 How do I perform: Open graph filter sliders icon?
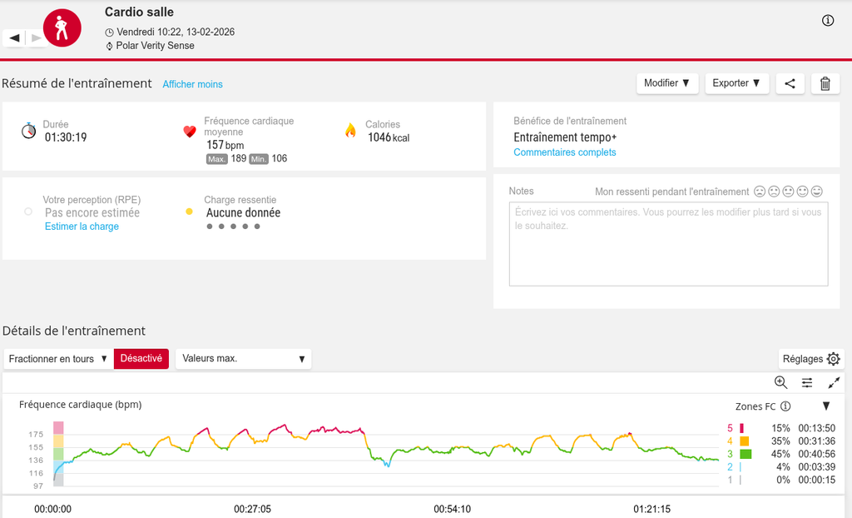(x=807, y=382)
